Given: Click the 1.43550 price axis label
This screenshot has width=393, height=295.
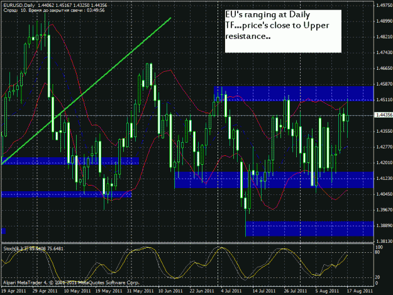Looking at the screenshot, I should point(384,131).
